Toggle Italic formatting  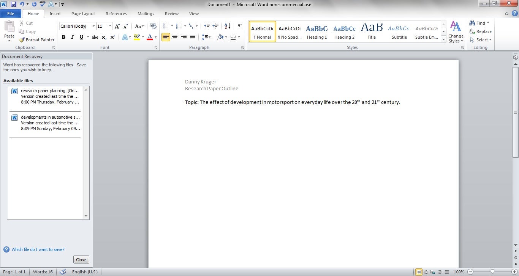pos(72,37)
